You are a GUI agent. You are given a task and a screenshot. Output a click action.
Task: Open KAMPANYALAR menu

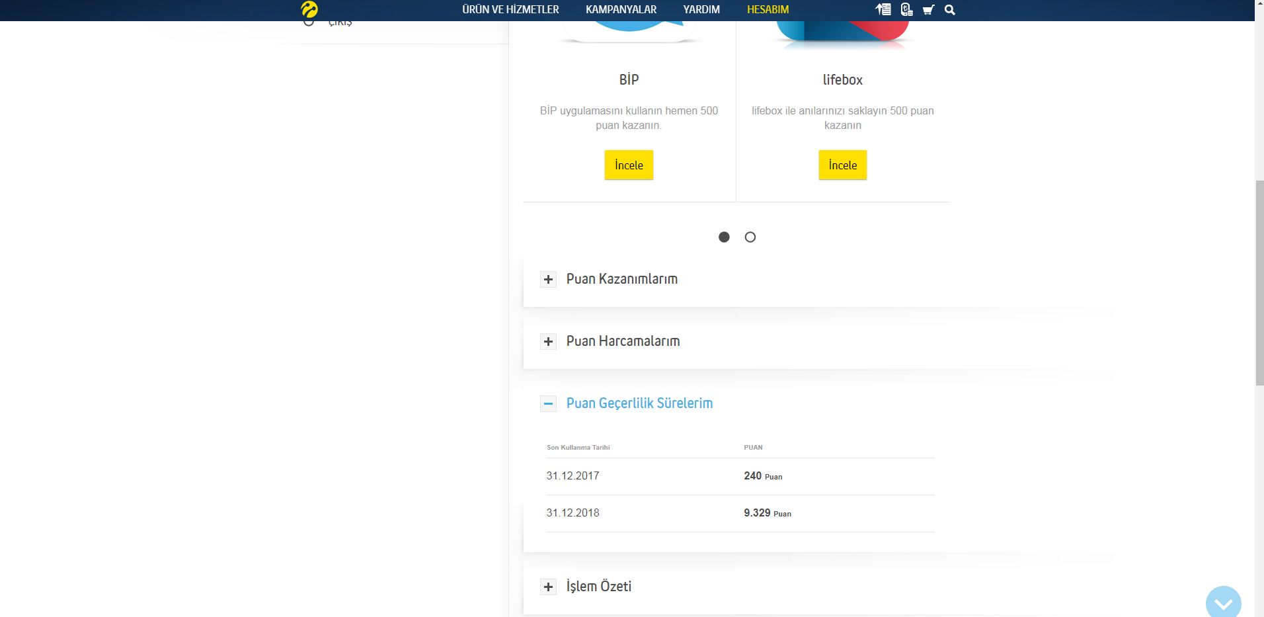point(621,10)
